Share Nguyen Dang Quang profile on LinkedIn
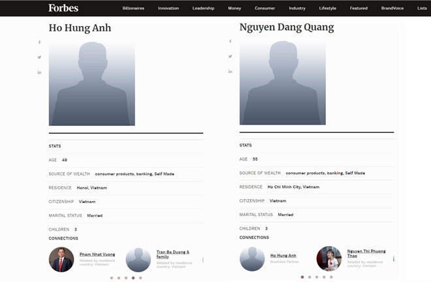This screenshot has height=282, width=431. pos(230,72)
